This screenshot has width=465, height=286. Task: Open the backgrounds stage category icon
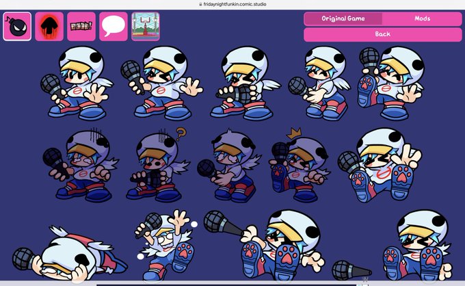(x=145, y=27)
